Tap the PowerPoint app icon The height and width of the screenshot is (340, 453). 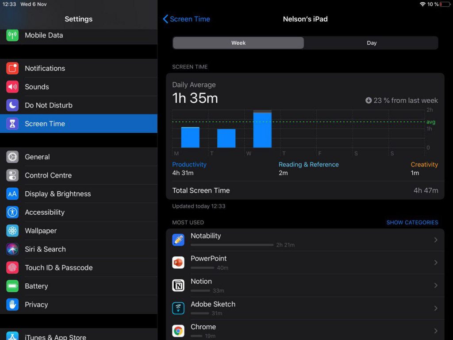(x=178, y=263)
